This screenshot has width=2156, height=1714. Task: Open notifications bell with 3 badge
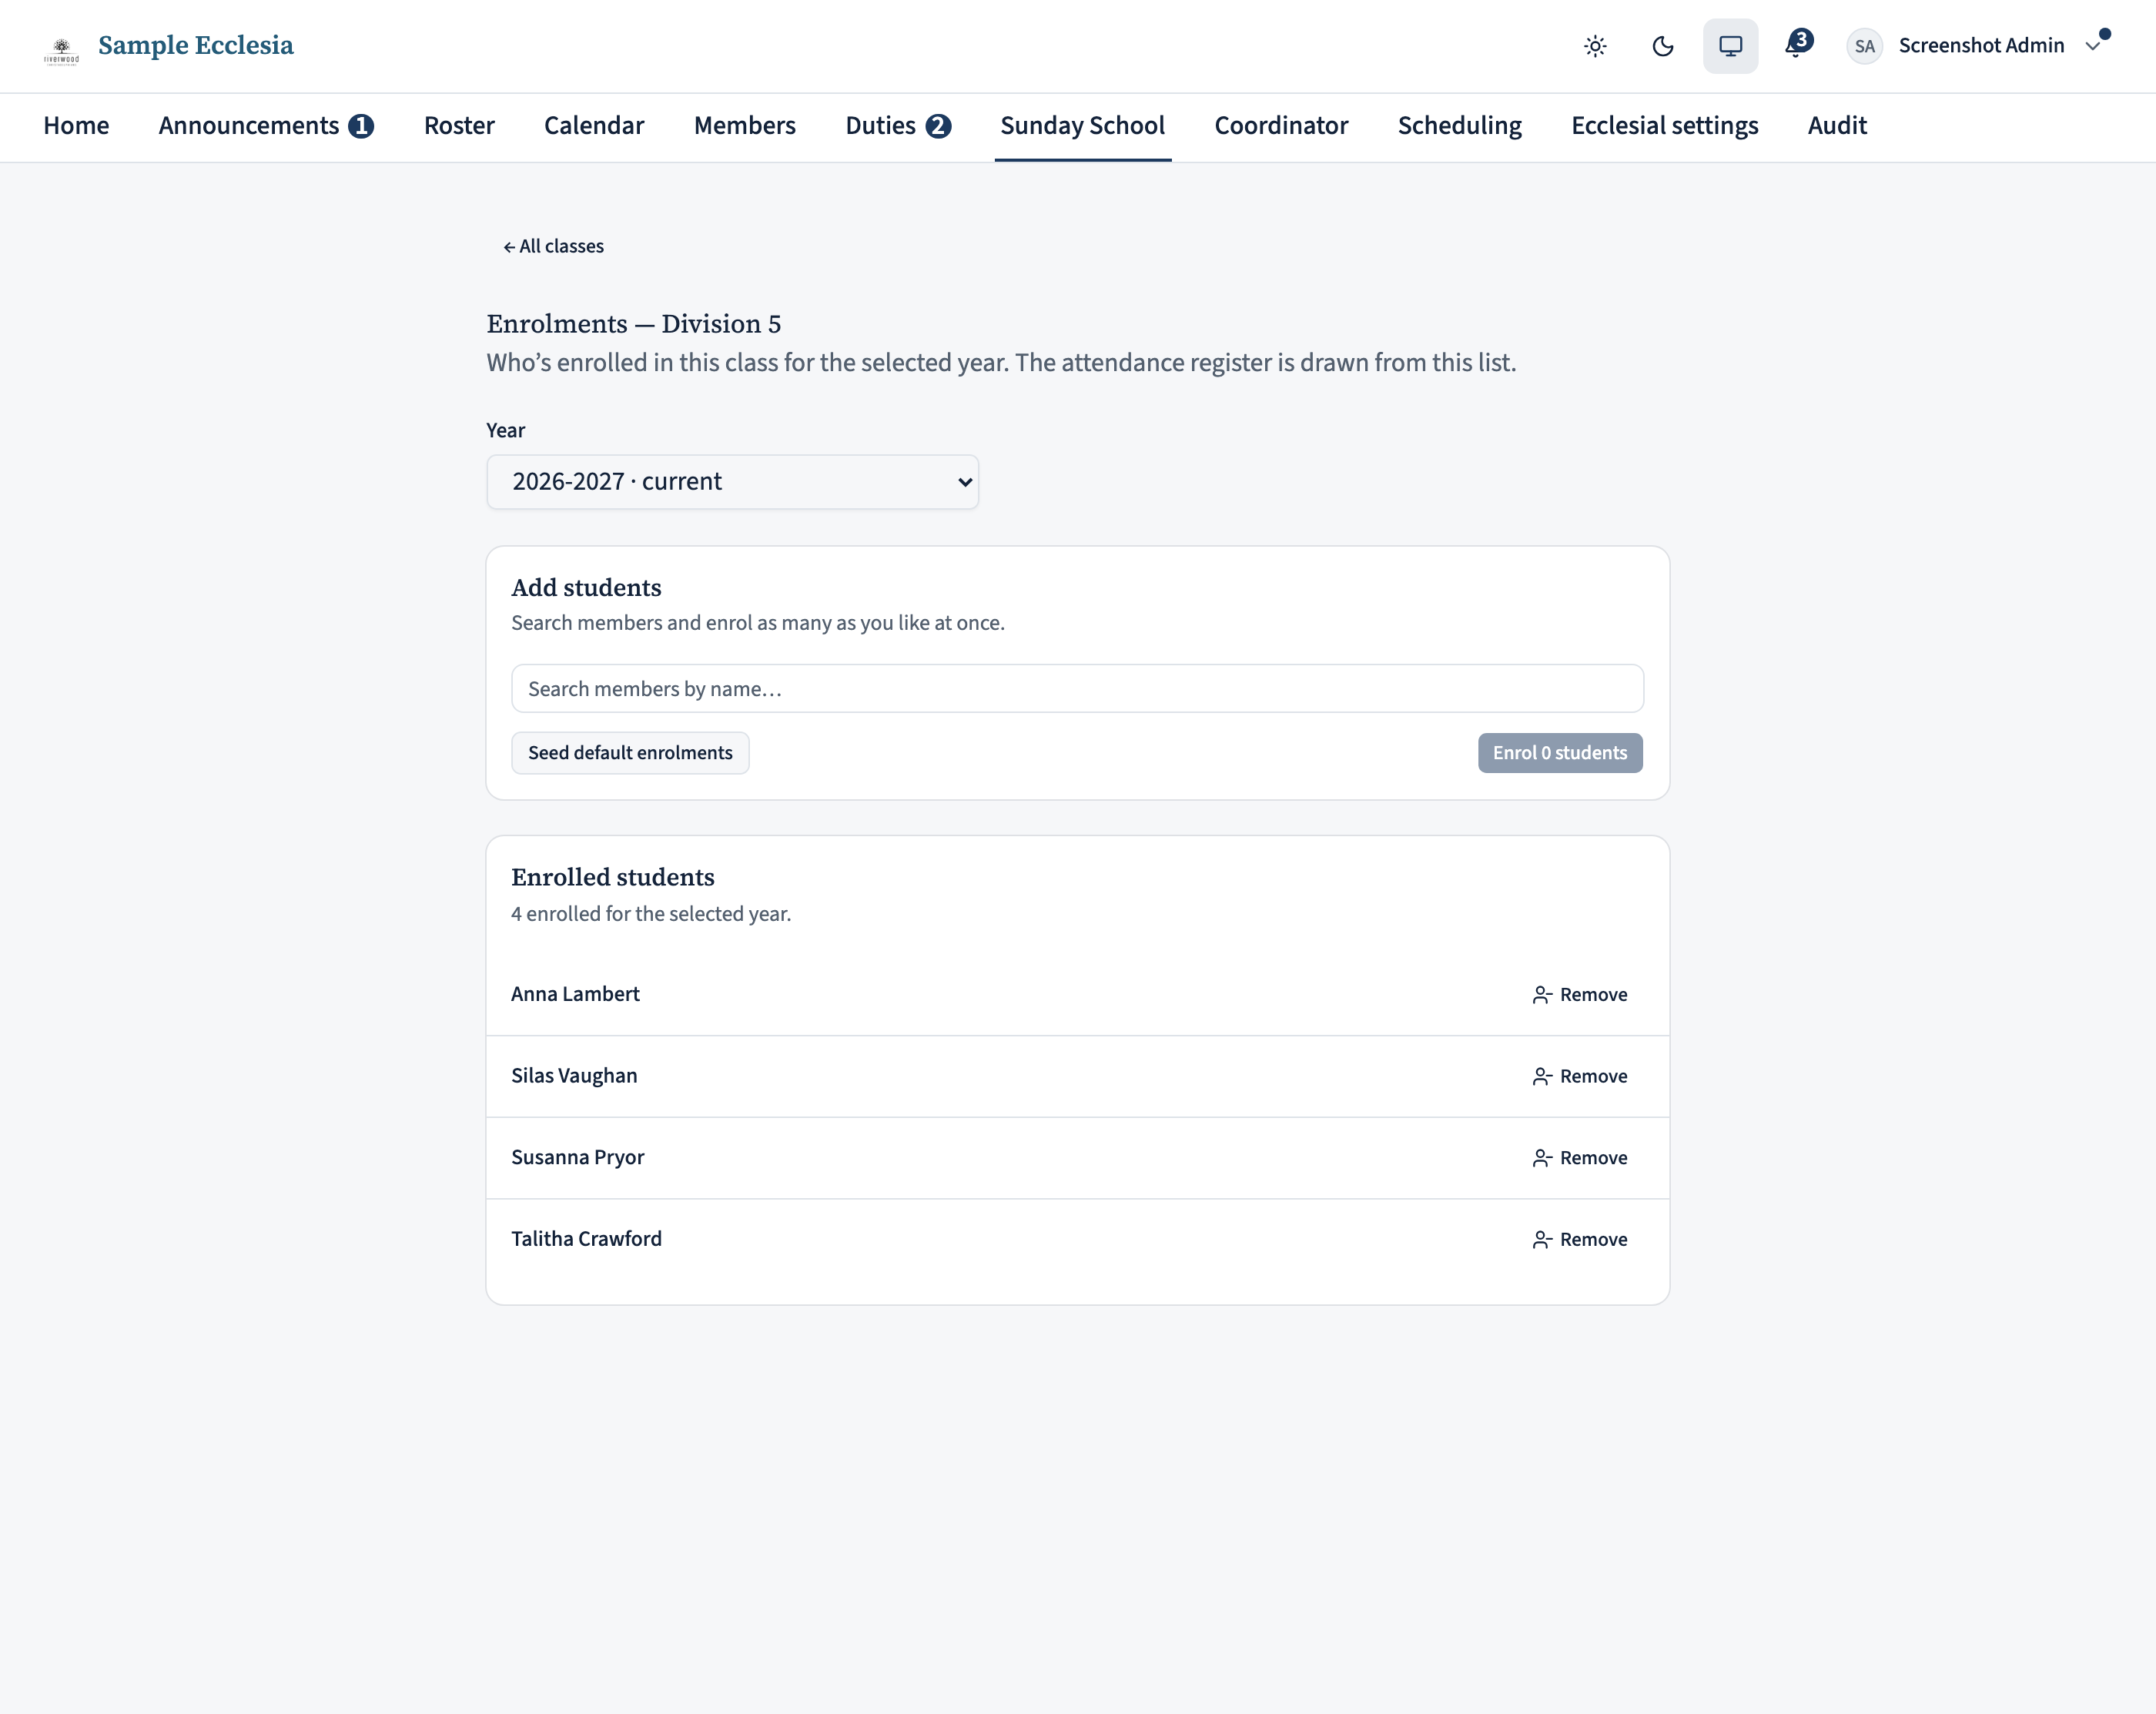(1798, 45)
